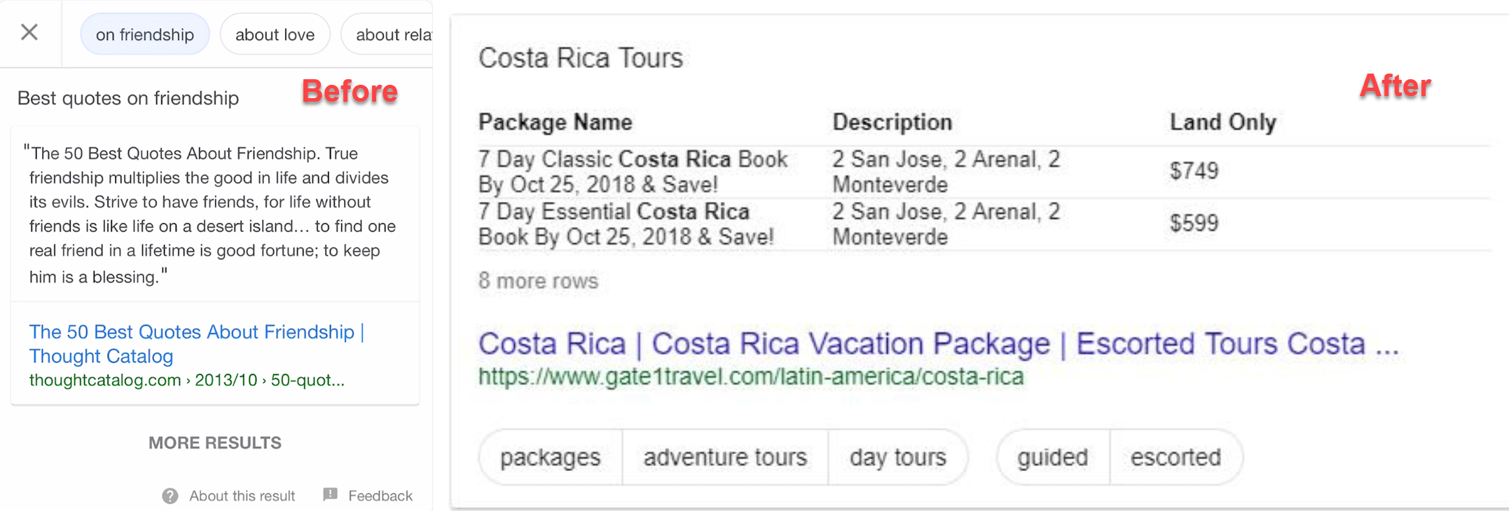Click the gate1travel.com green URL
This screenshot has height=511, width=1509.
(x=750, y=377)
